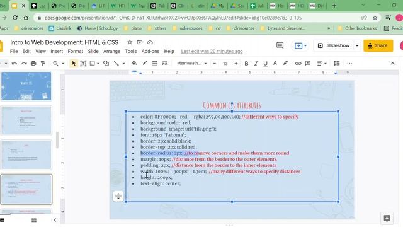Choose the Select cursor tool
This screenshot has height=227, width=403.
pos(74,63)
